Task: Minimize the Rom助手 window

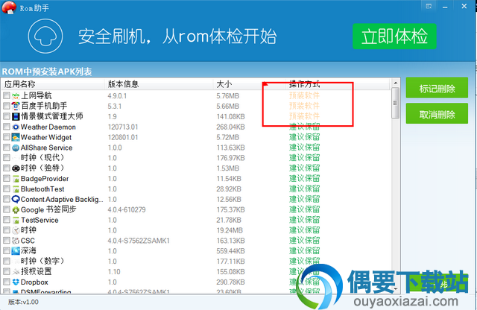Action: (x=445, y=7)
